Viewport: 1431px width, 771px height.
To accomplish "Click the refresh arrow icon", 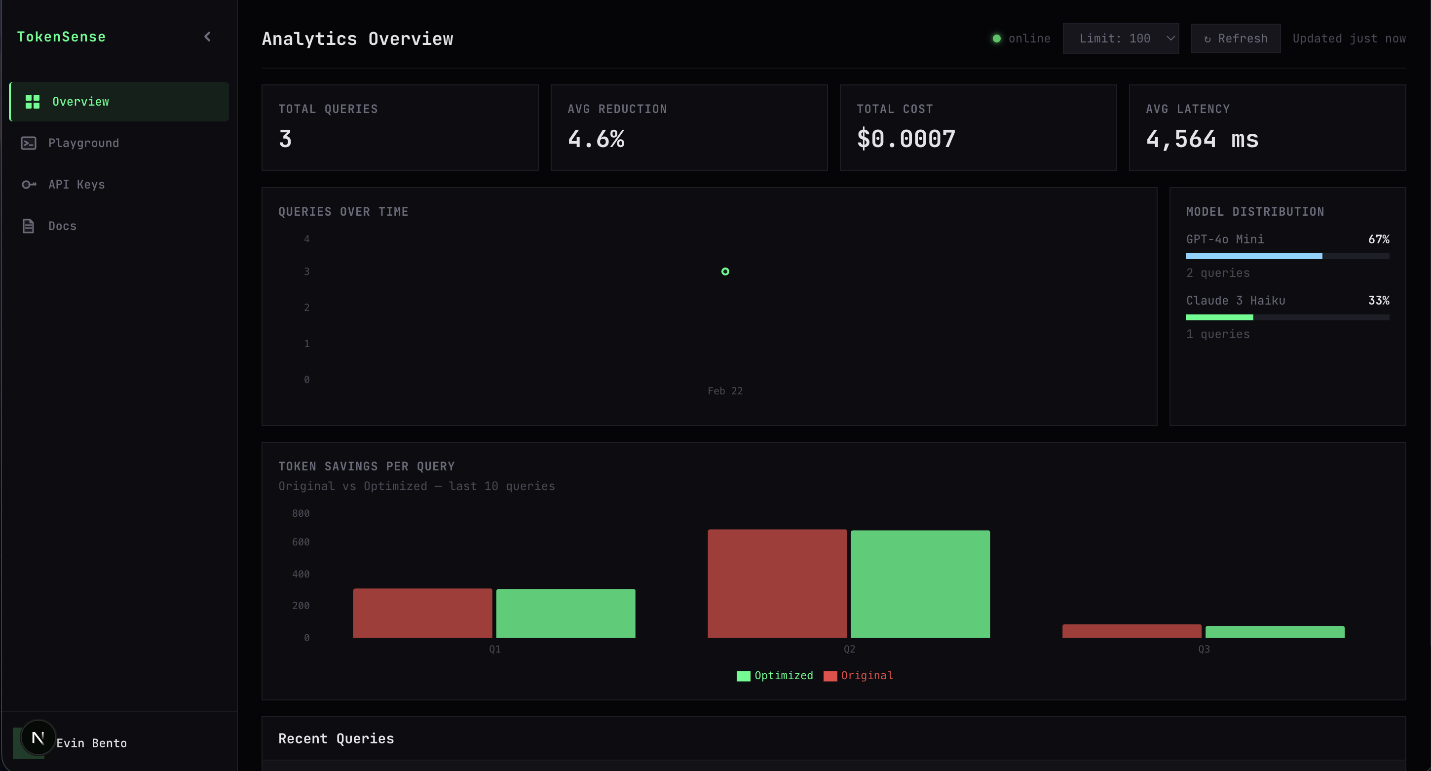I will [1207, 39].
